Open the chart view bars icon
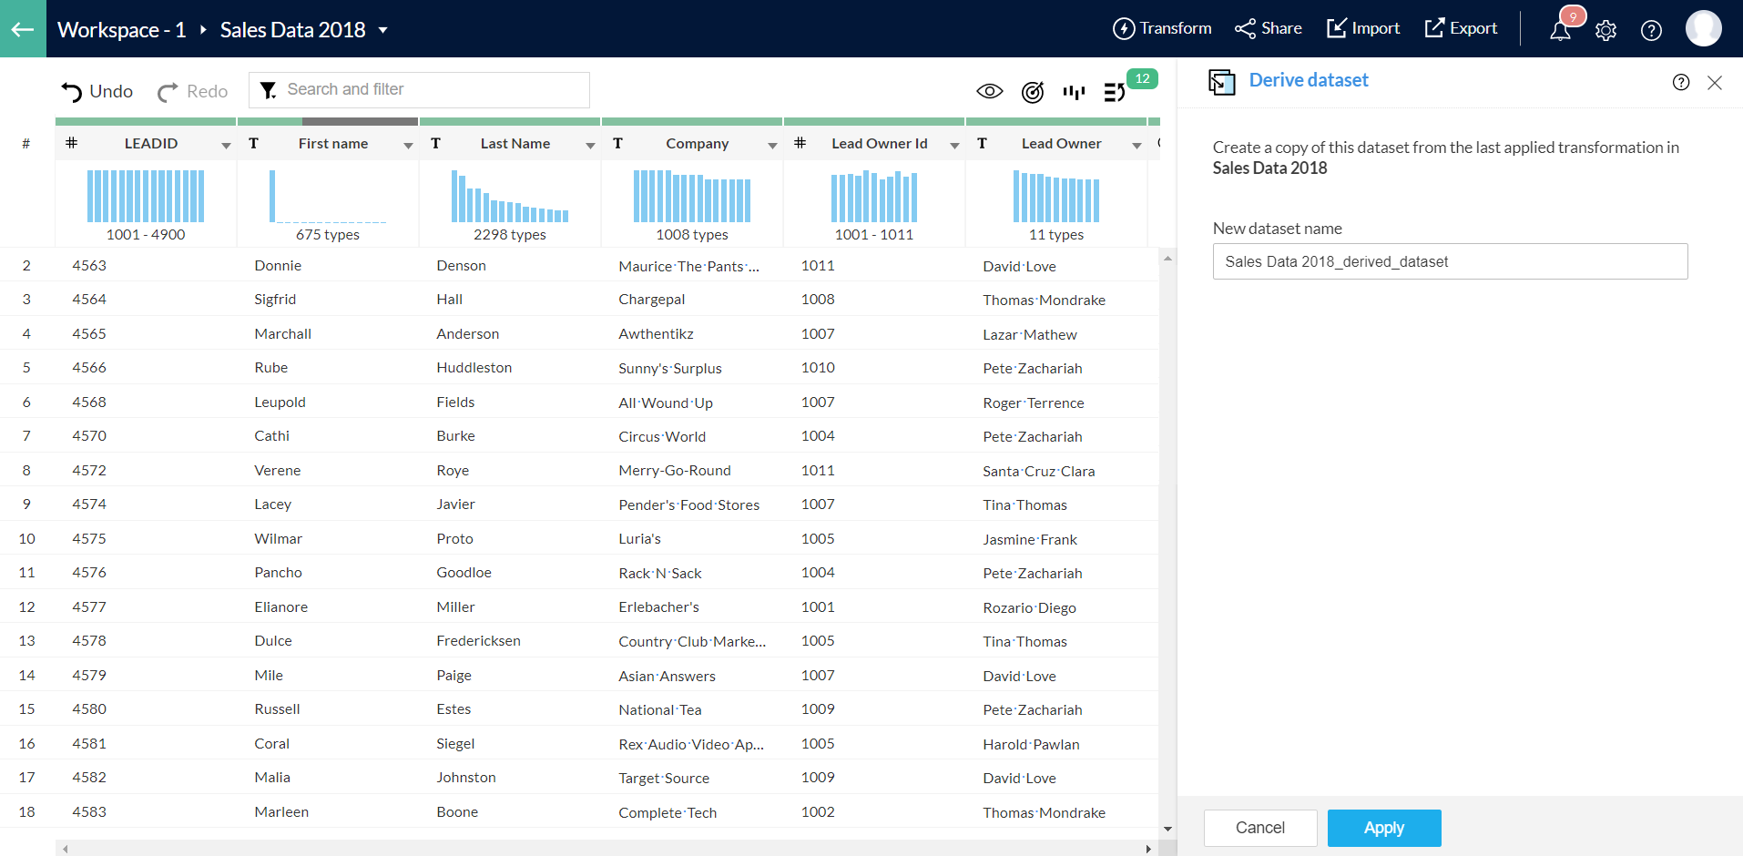The height and width of the screenshot is (856, 1743). 1074,92
